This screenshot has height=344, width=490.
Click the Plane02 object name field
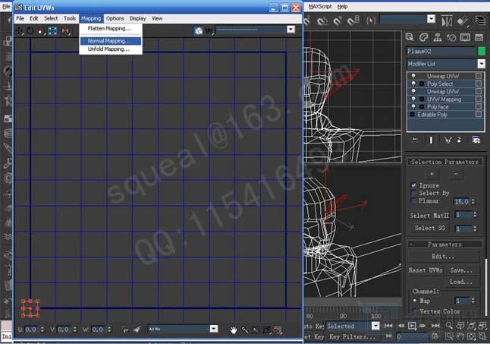440,51
